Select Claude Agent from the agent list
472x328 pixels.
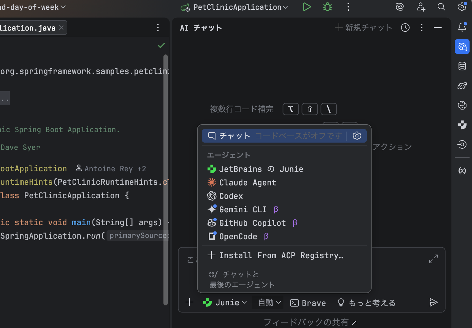pos(248,183)
